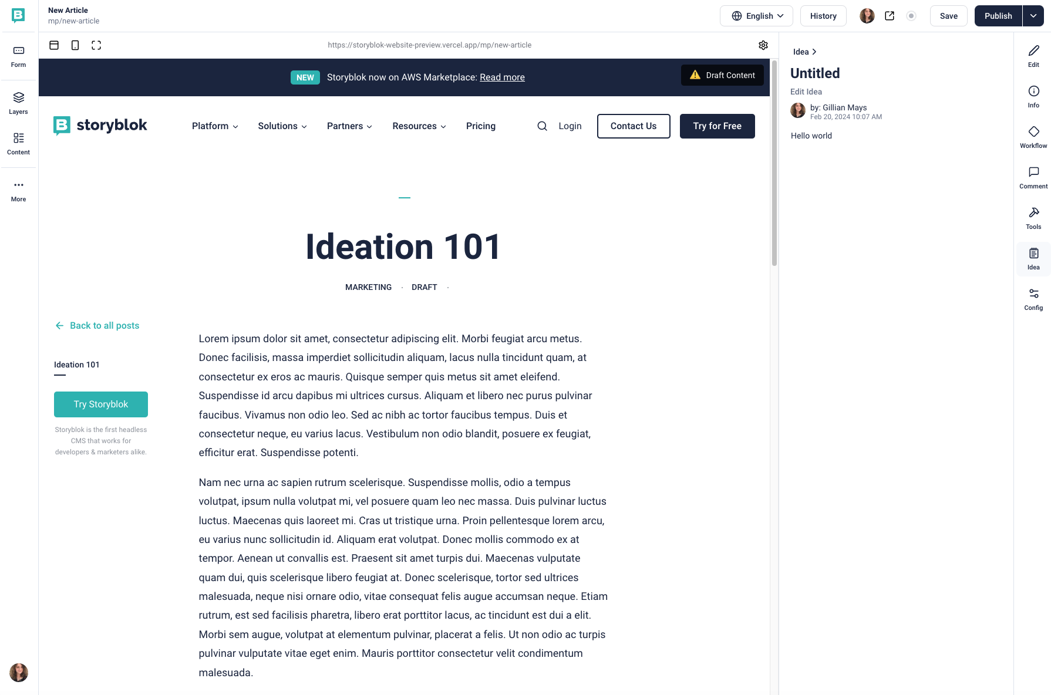Screen dimensions: 1051x695
Task: Switch to mobile preview icon
Action: coord(75,45)
